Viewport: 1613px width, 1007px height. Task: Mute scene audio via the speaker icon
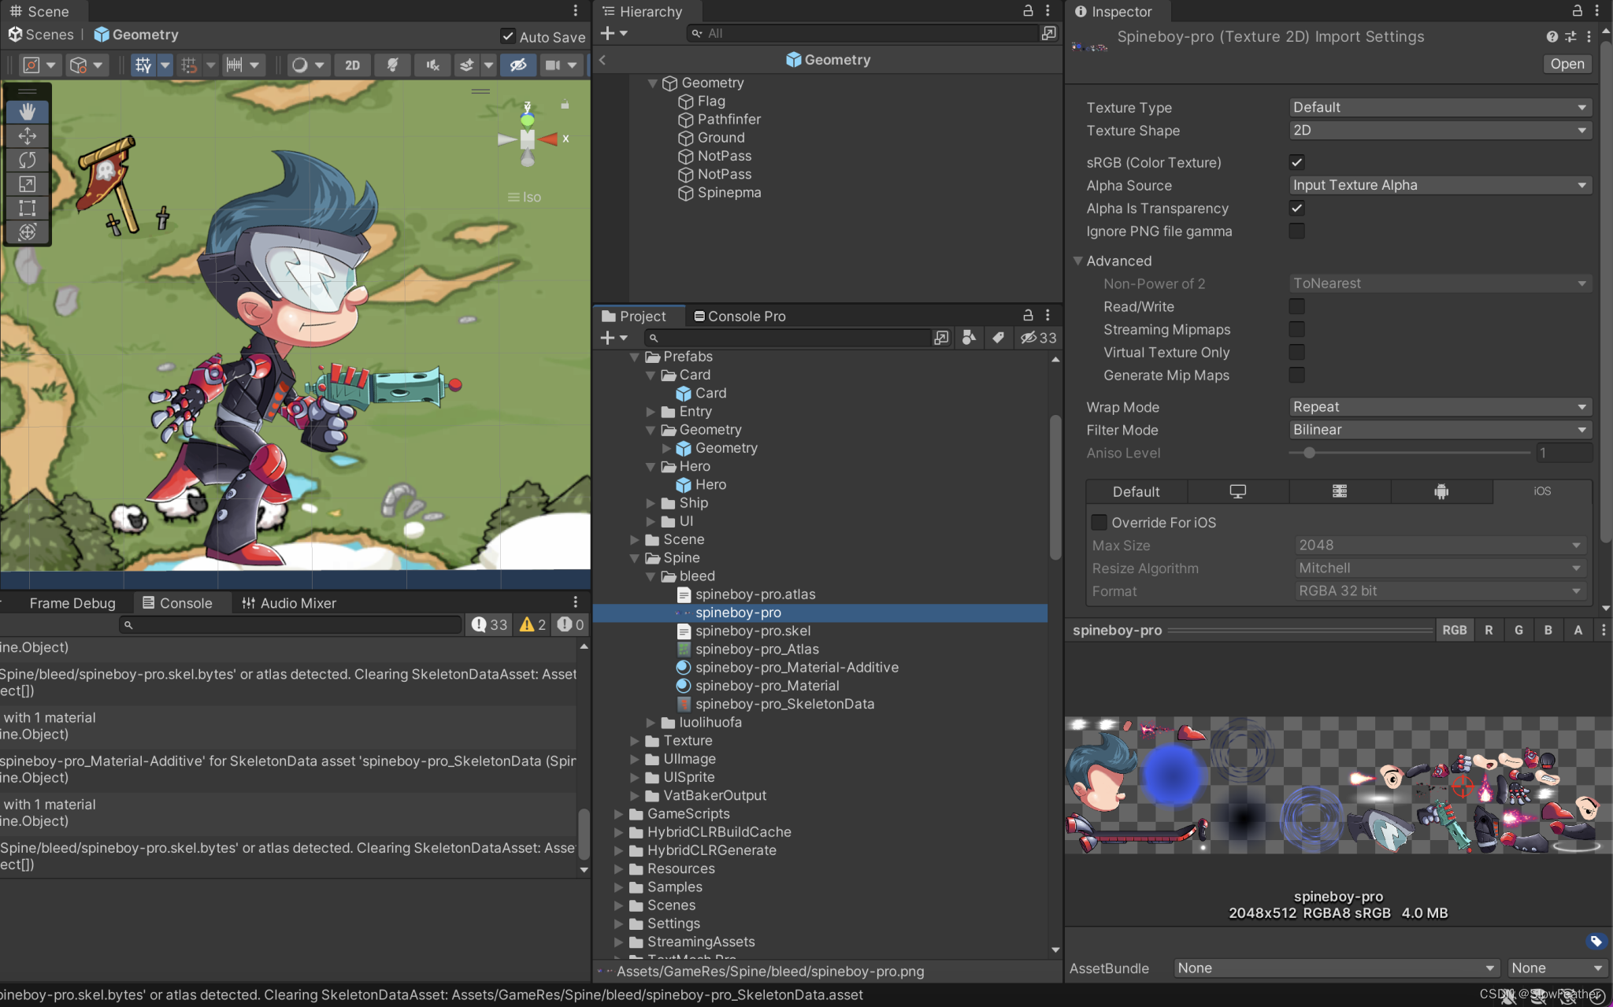click(x=432, y=65)
